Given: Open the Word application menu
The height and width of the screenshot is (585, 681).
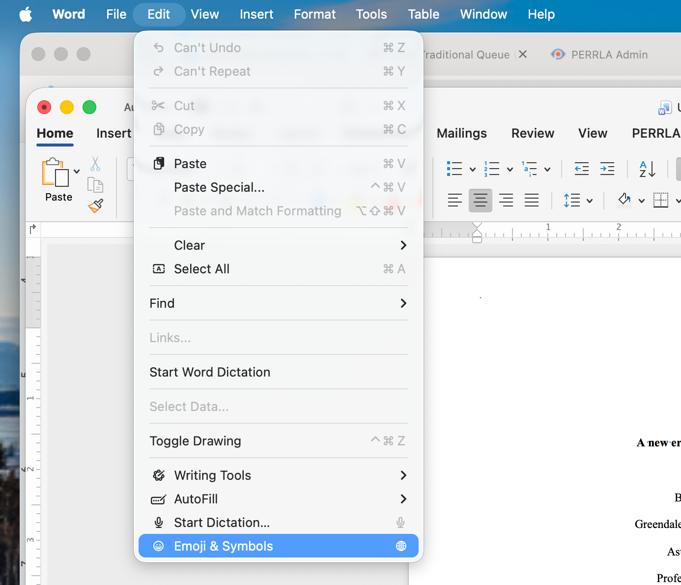Looking at the screenshot, I should click(x=69, y=14).
